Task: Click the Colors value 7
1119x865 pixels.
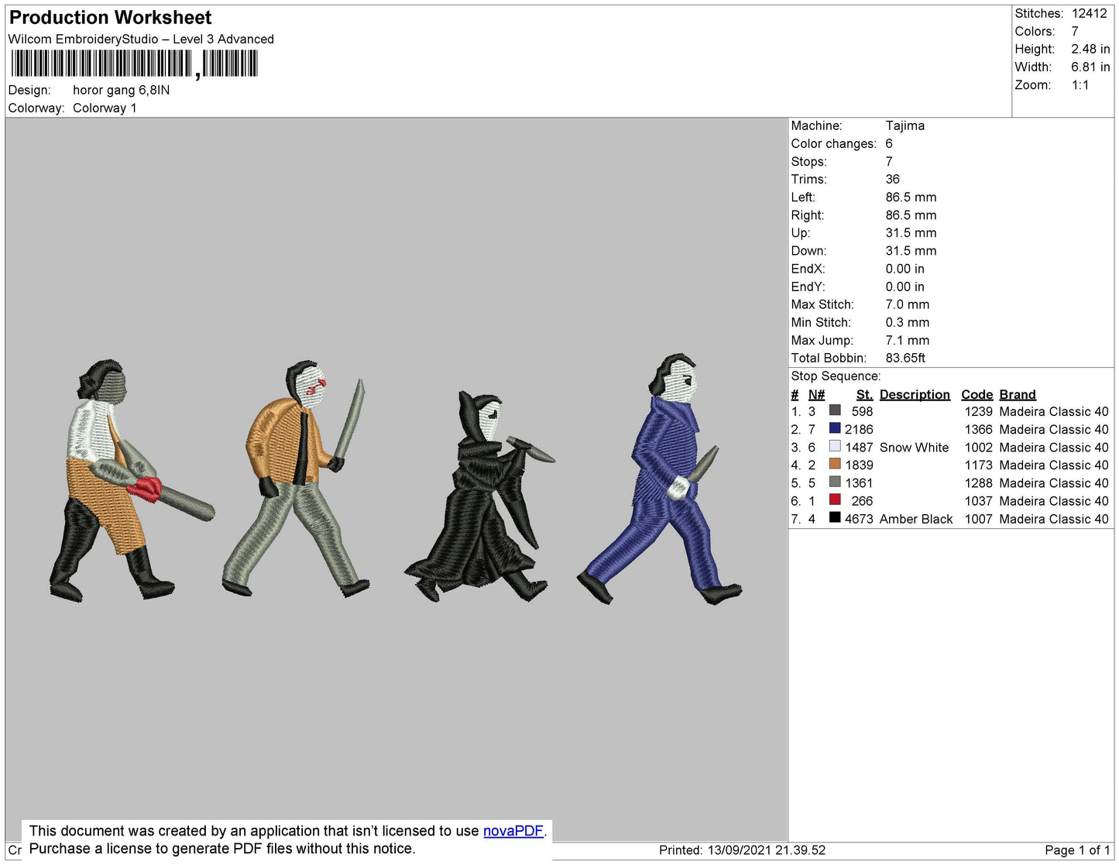Action: pos(1075,31)
